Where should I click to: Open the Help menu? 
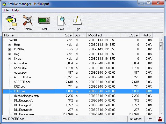click(15, 10)
